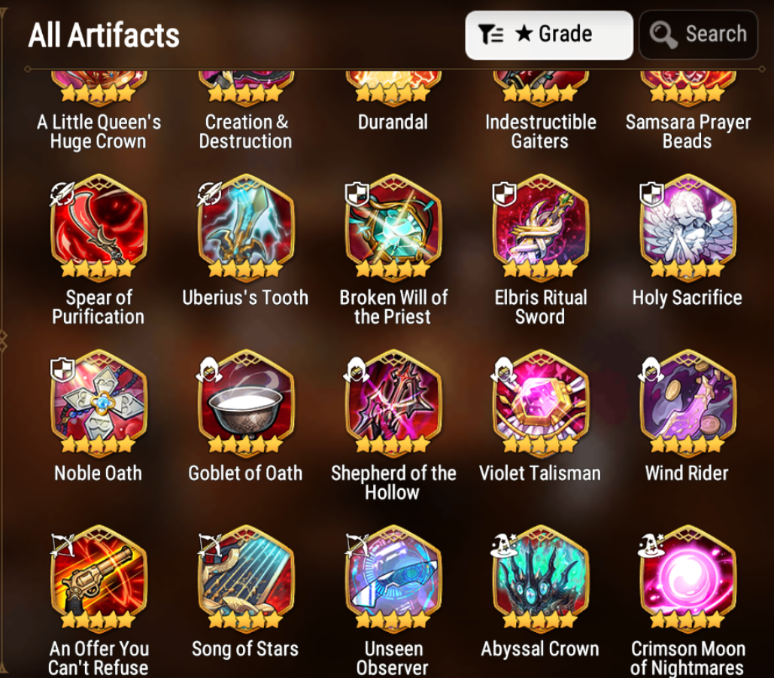This screenshot has height=678, width=774.
Task: Pick the Noble Oath cross artifact
Action: (x=99, y=403)
